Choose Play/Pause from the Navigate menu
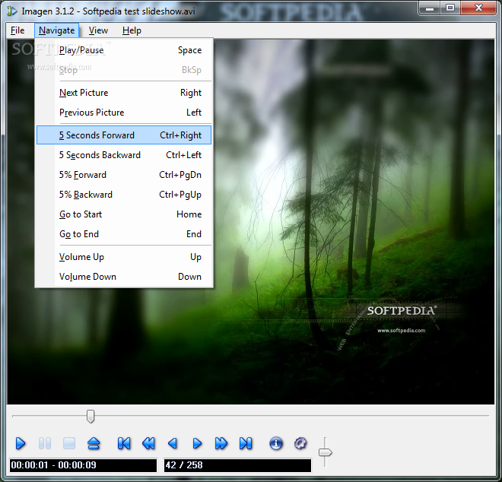This screenshot has height=482, width=502. pyautogui.click(x=124, y=50)
